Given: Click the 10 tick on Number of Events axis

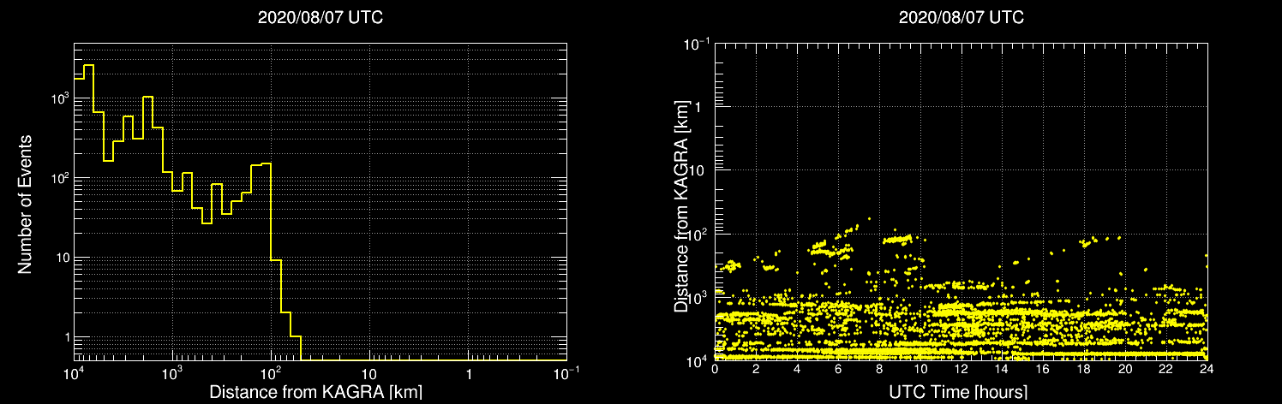Looking at the screenshot, I should [61, 258].
